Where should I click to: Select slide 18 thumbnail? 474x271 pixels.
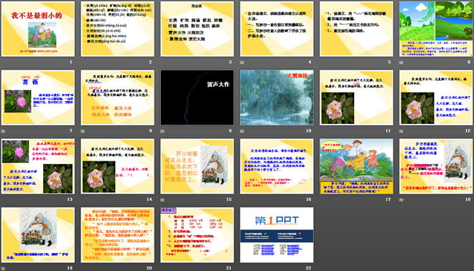click(436, 166)
